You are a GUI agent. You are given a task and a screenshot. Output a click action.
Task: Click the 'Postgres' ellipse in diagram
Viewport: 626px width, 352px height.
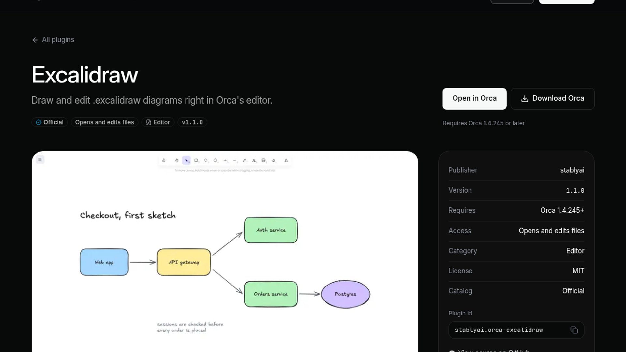point(346,294)
